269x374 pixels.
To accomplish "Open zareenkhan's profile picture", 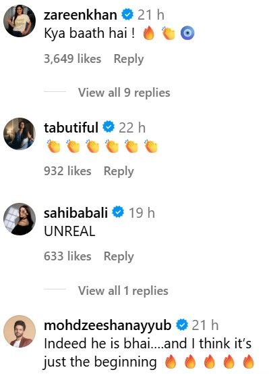I will pos(20,21).
